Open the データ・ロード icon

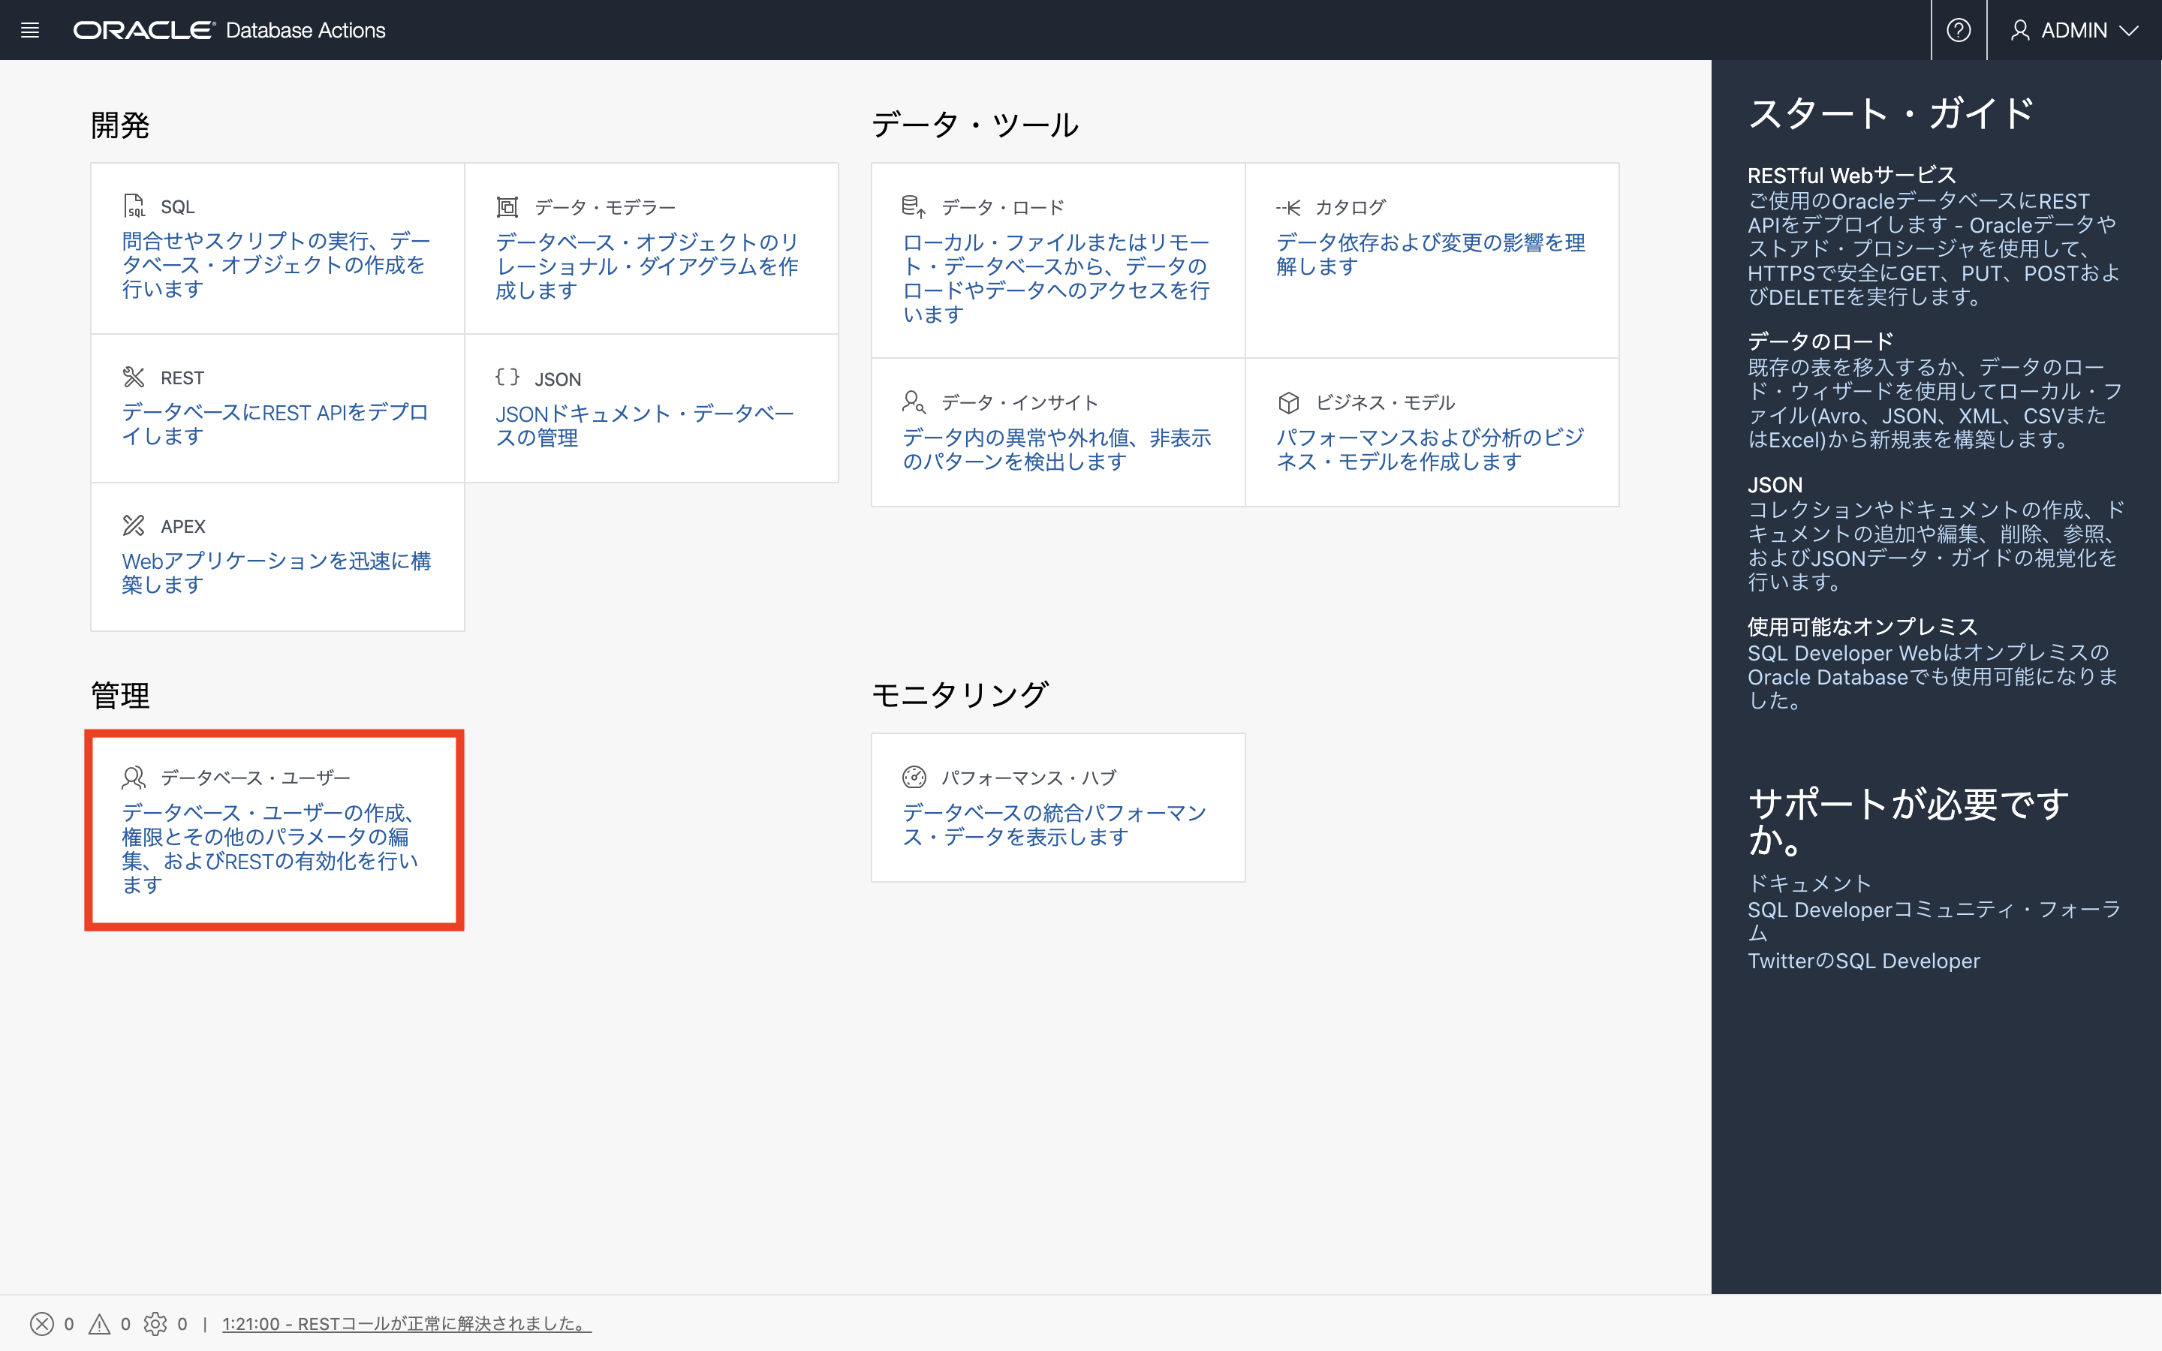point(914,206)
